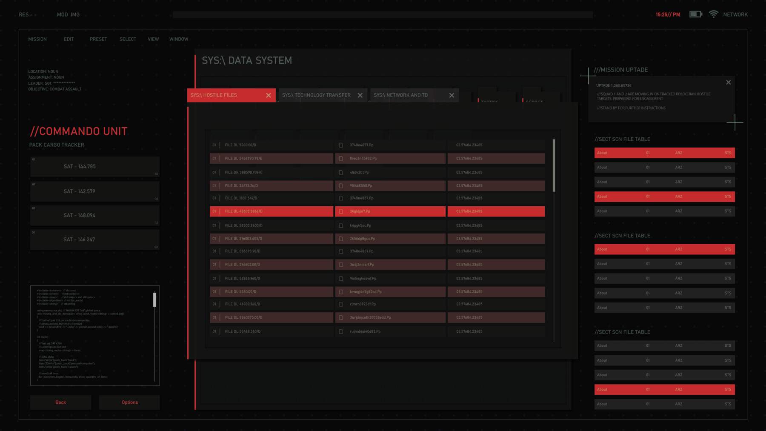Viewport: 766px width, 431px height.
Task: Dismiss the Mission Uptade notification
Action: tap(729, 82)
